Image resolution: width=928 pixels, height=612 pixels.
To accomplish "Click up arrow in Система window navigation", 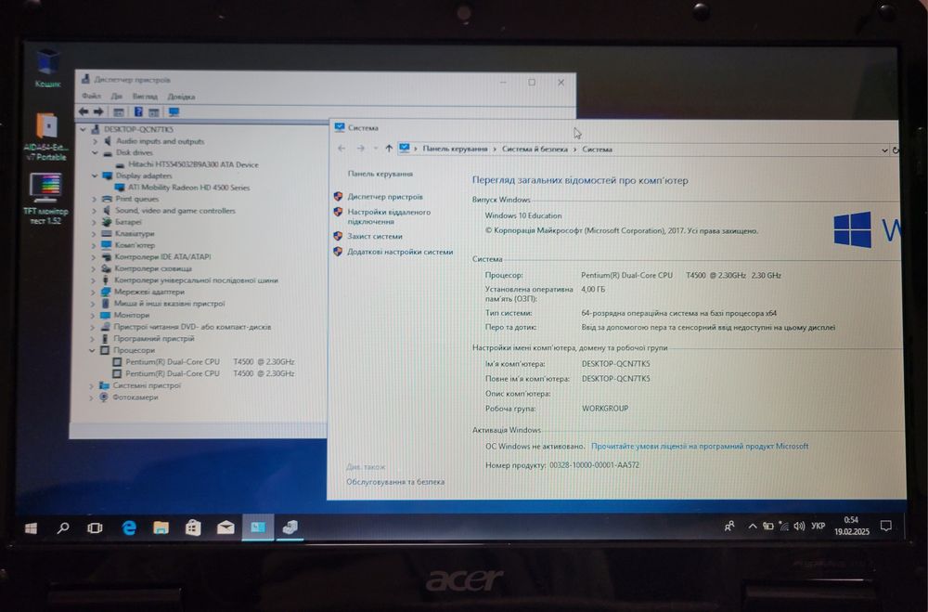I will (388, 149).
